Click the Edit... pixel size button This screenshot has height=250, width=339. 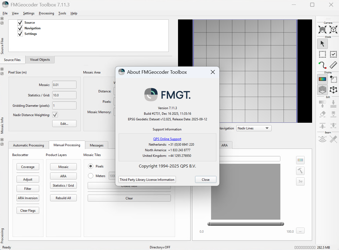[64, 124]
